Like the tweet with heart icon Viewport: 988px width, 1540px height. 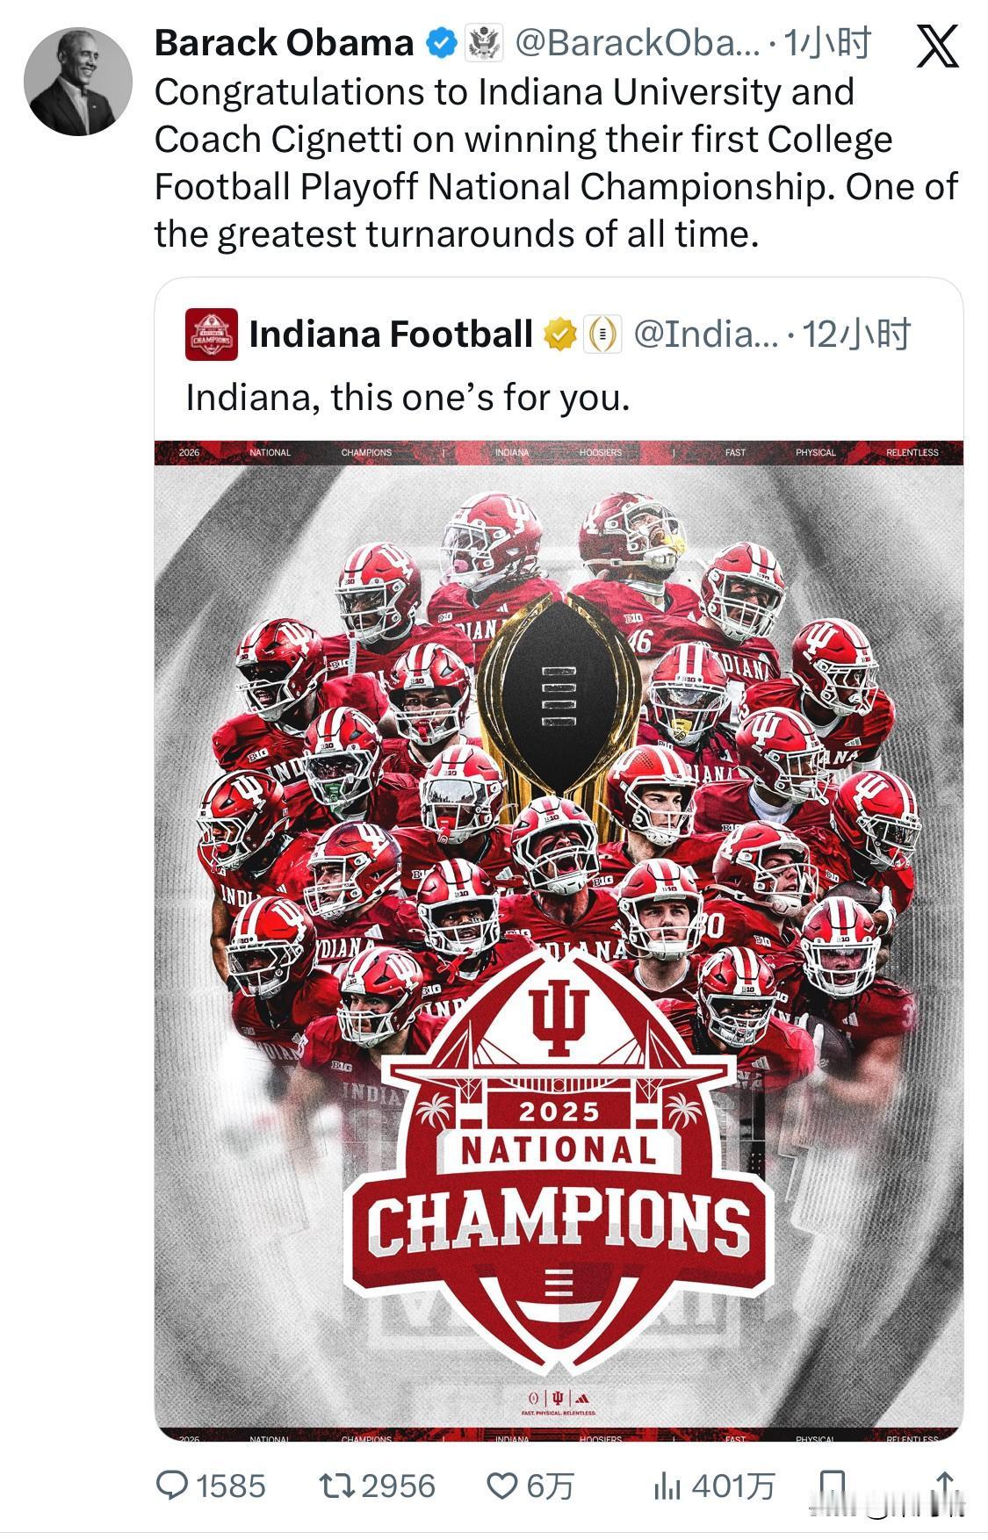502,1485
